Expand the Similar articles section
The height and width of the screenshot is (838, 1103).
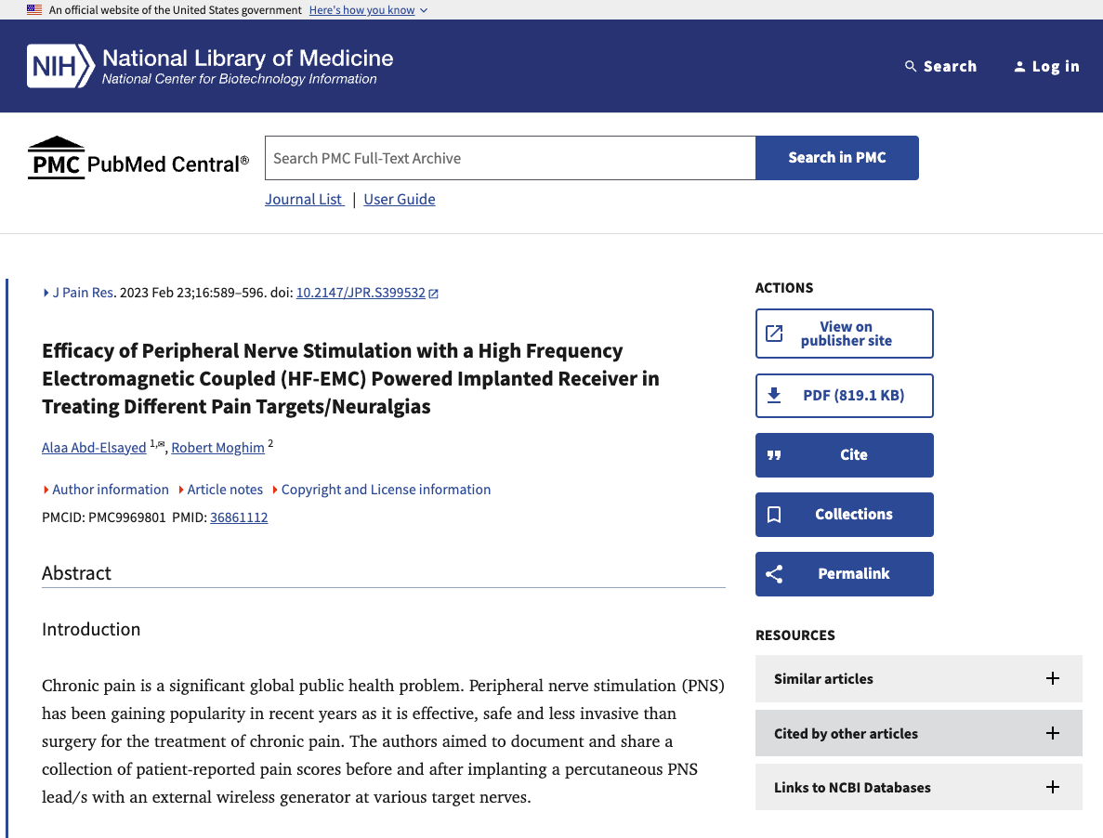[1052, 679]
